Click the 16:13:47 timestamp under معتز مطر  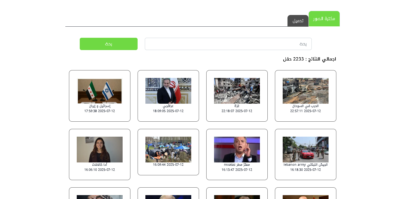click(x=237, y=170)
